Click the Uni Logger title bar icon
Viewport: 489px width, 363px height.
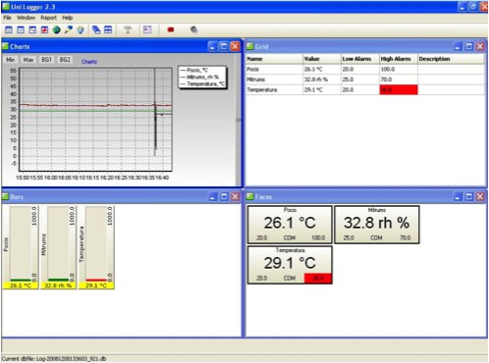(x=6, y=6)
